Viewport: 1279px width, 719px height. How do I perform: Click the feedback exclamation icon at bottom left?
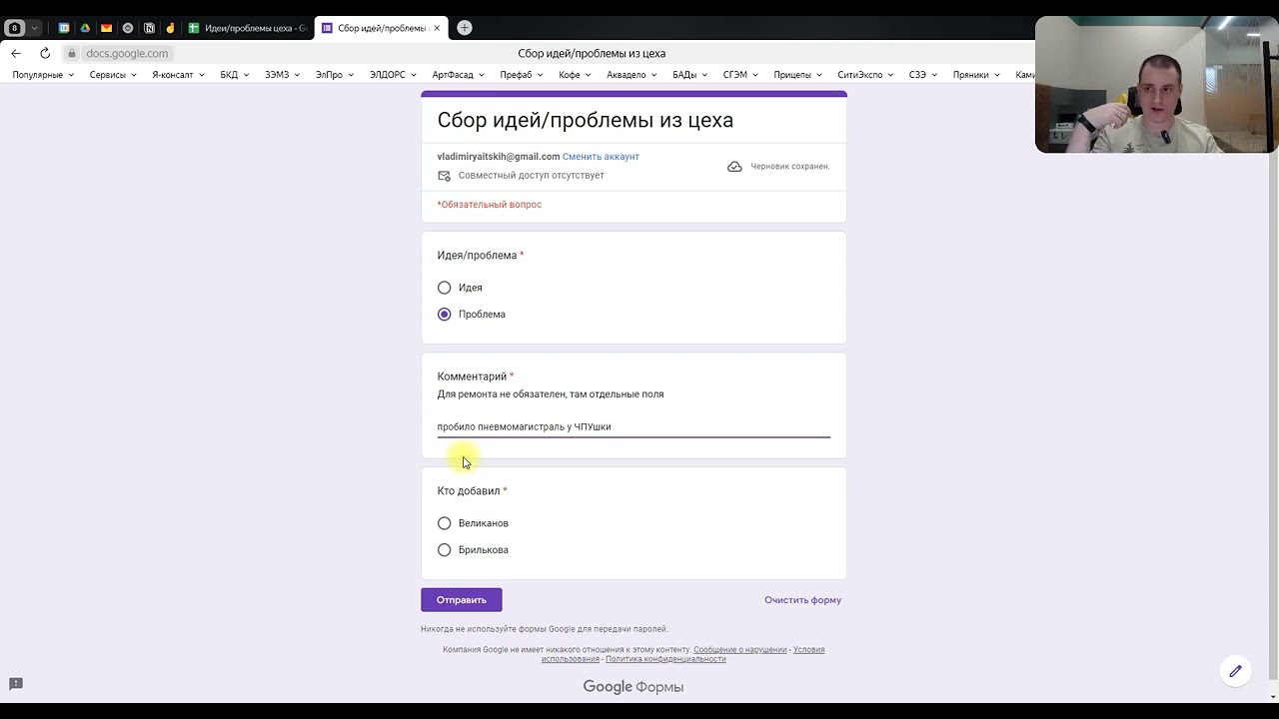pyautogui.click(x=16, y=684)
